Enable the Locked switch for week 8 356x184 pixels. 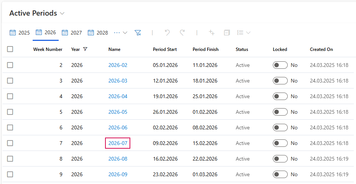click(x=280, y=159)
